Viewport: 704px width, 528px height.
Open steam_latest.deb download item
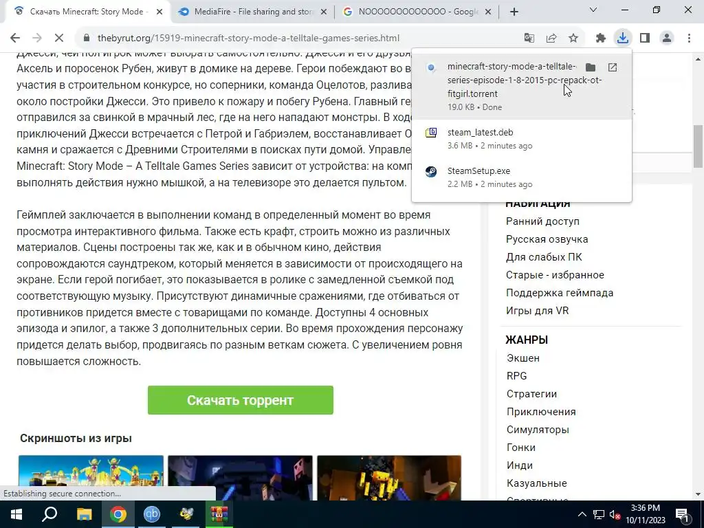point(522,139)
